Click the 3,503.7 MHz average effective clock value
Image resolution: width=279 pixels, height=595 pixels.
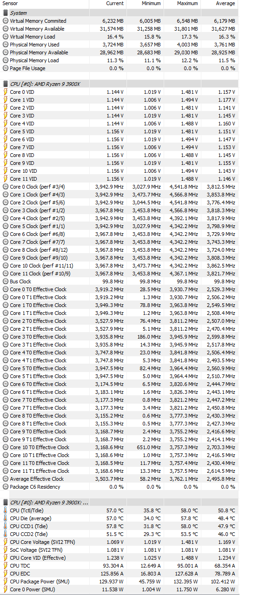[x=109, y=479]
